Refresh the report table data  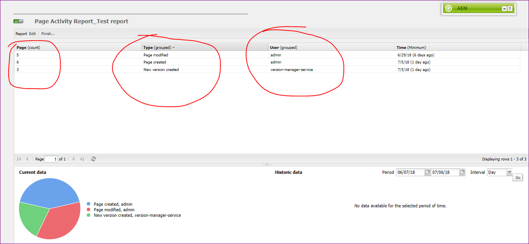pyautogui.click(x=93, y=159)
